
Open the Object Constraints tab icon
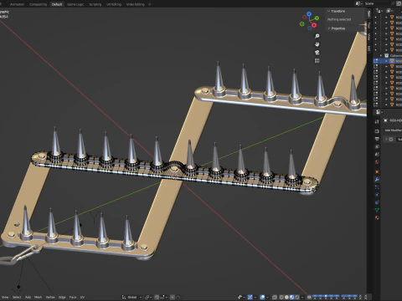377,202
